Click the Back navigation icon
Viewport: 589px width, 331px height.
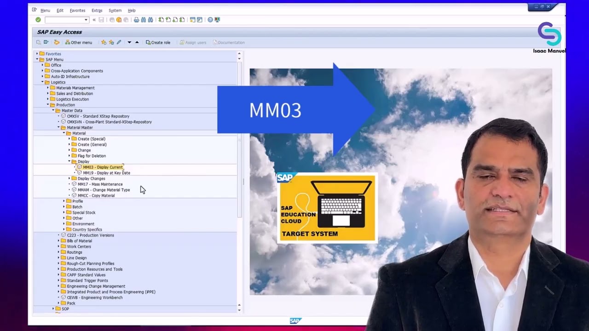pyautogui.click(x=112, y=20)
